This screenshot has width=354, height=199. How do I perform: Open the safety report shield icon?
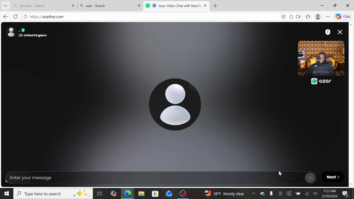pos(328,32)
